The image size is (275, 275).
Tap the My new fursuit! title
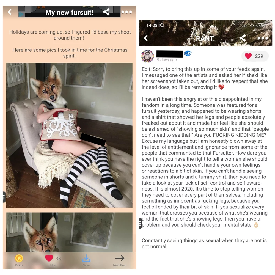69,12
